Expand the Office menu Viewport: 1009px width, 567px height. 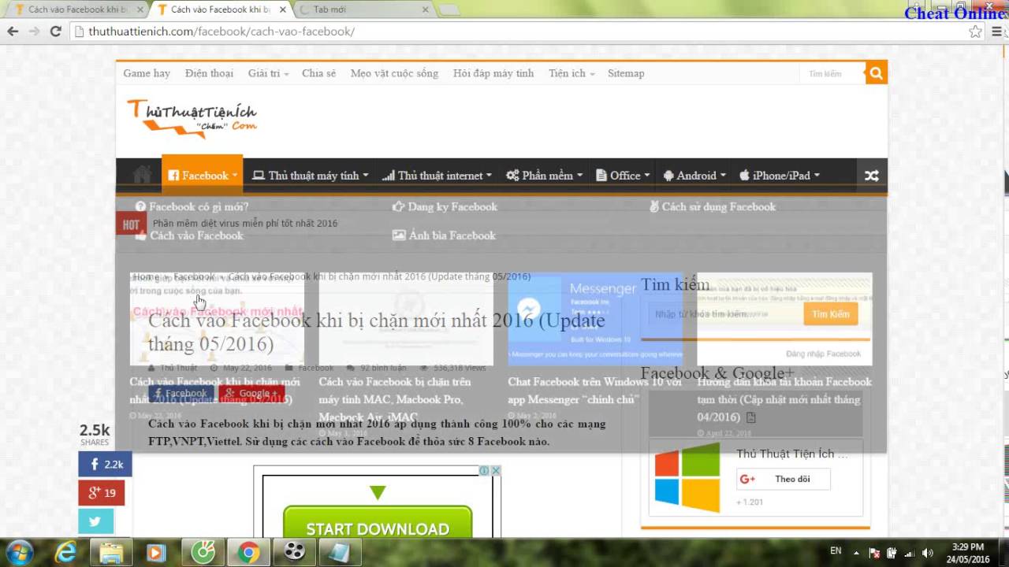coord(623,175)
